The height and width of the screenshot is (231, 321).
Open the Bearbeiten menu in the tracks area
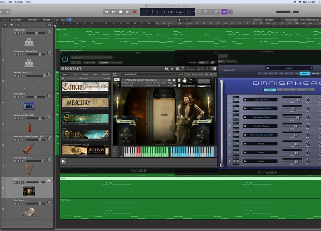coord(17,20)
